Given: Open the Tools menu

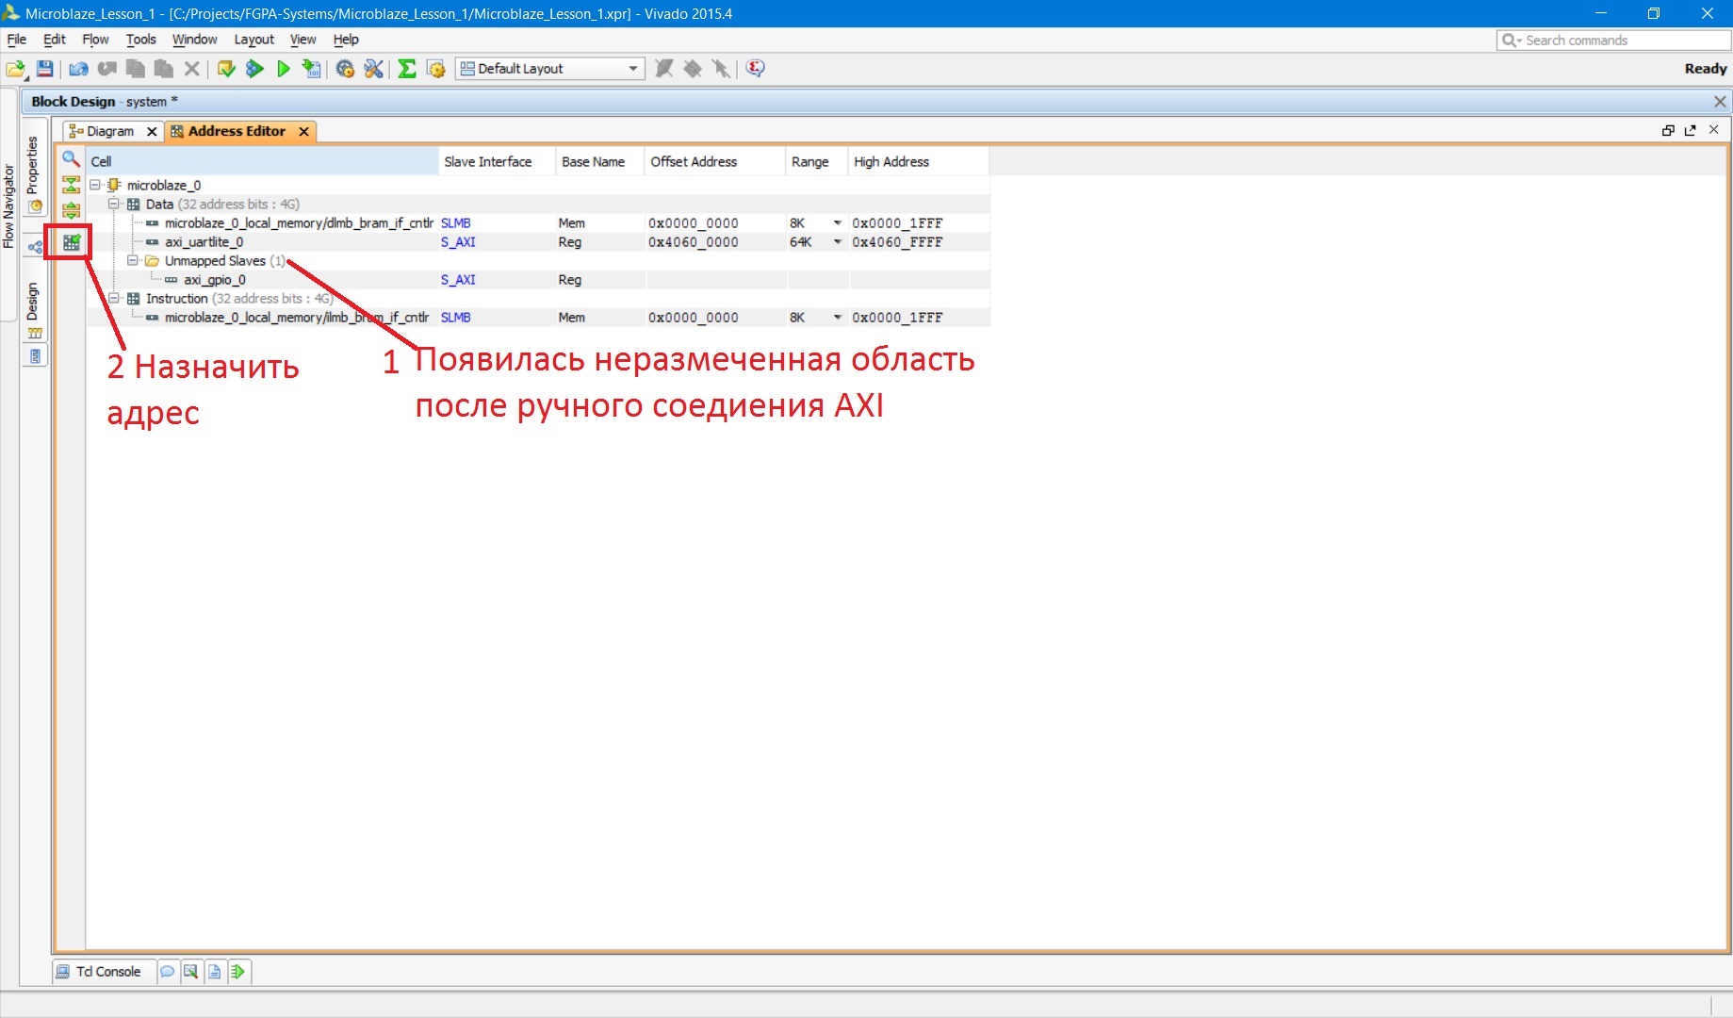Looking at the screenshot, I should [140, 40].
